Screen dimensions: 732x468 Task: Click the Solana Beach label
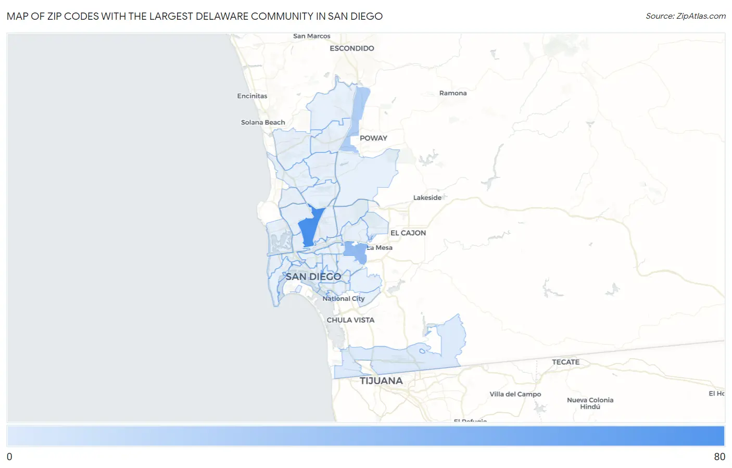click(263, 122)
